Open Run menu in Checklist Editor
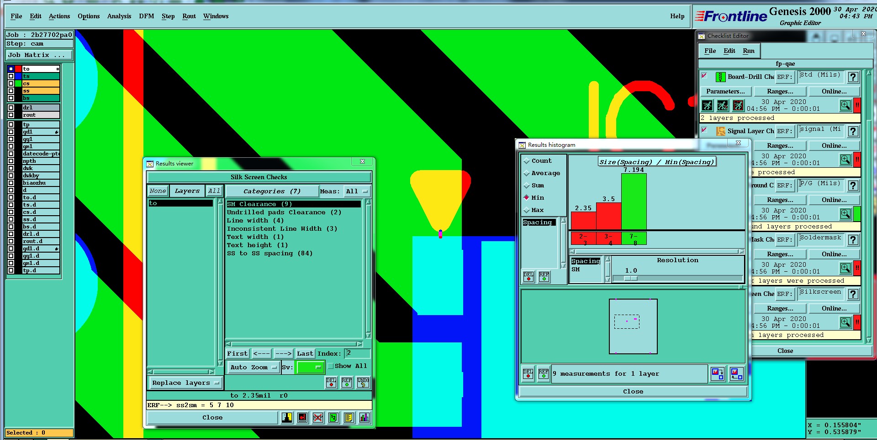The width and height of the screenshot is (877, 440). (x=749, y=51)
